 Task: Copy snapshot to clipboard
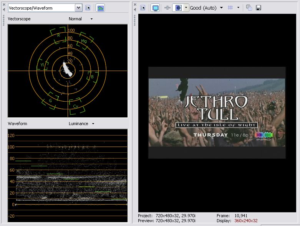[x=249, y=8]
